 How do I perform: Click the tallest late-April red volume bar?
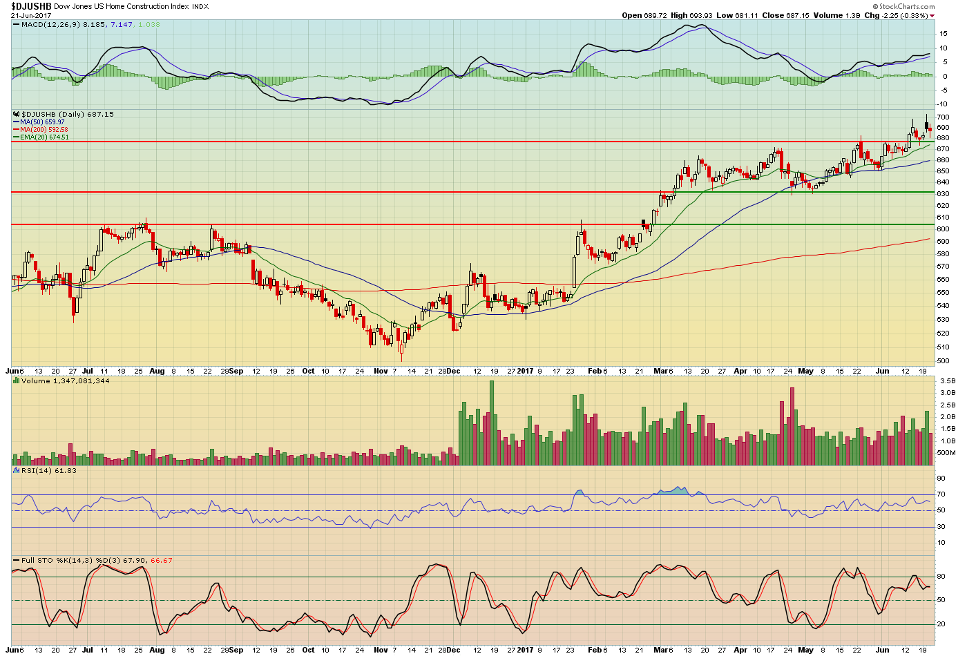tap(792, 426)
